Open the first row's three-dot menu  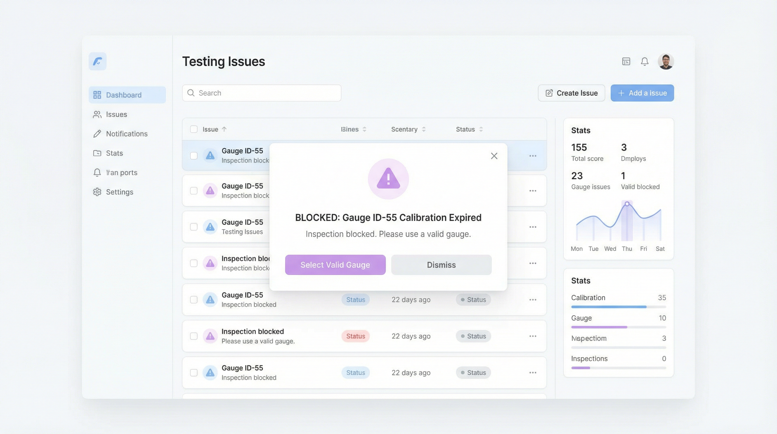(533, 156)
